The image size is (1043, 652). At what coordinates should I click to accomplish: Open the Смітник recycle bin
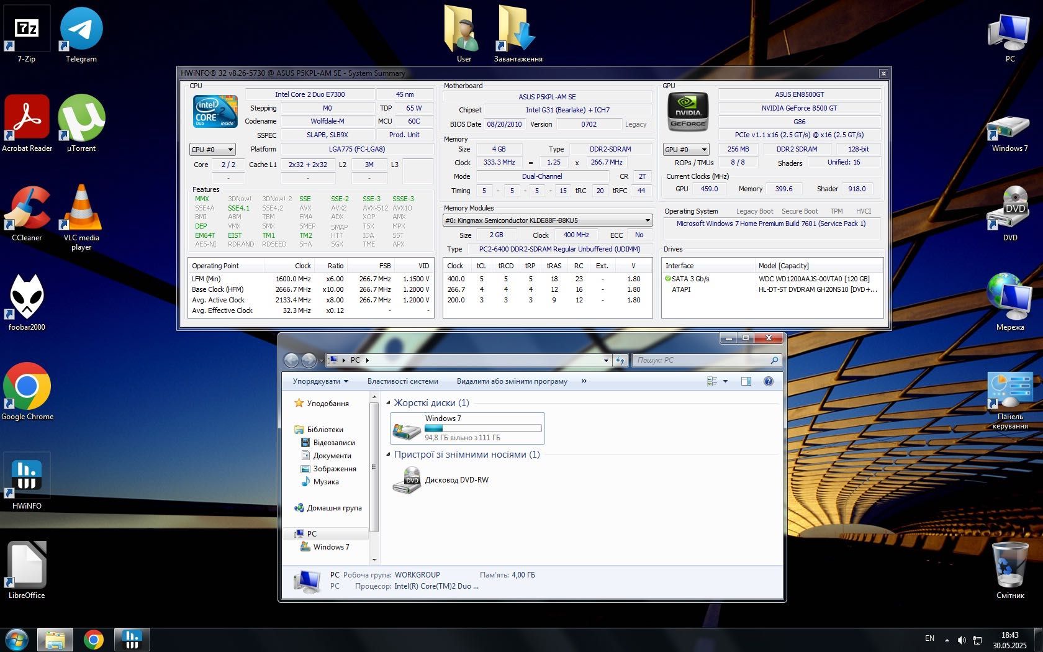click(x=1010, y=571)
